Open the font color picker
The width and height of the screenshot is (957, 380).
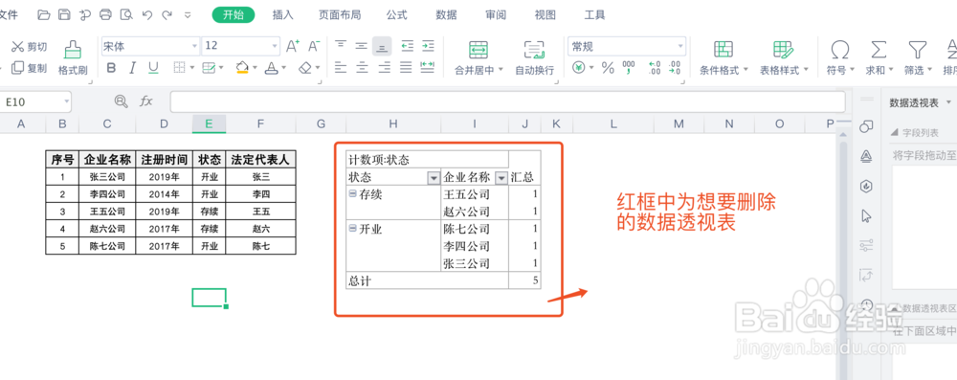tap(272, 68)
